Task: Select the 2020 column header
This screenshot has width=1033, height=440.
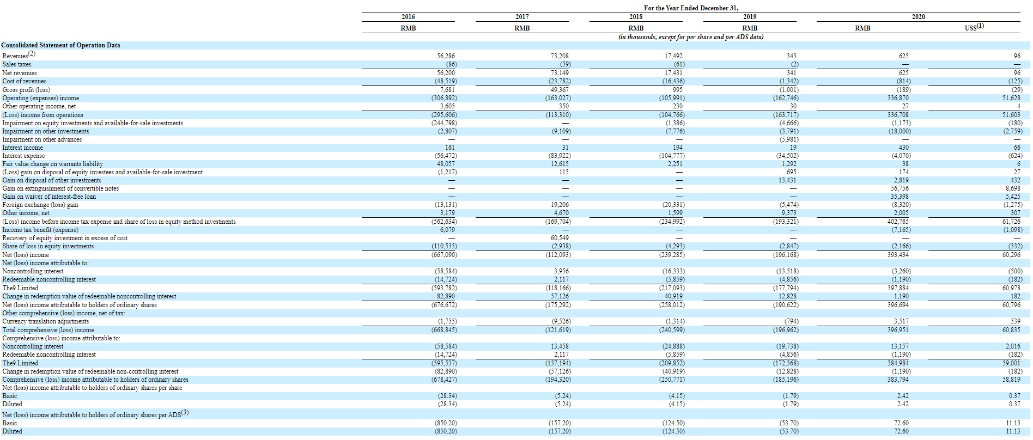Action: click(918, 17)
